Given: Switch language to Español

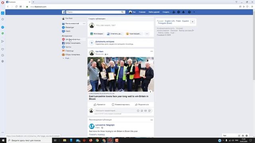Looking at the screenshot, I should [186, 21].
